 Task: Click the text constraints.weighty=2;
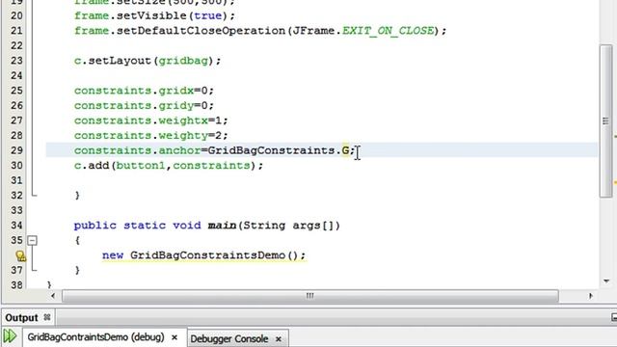coord(151,135)
